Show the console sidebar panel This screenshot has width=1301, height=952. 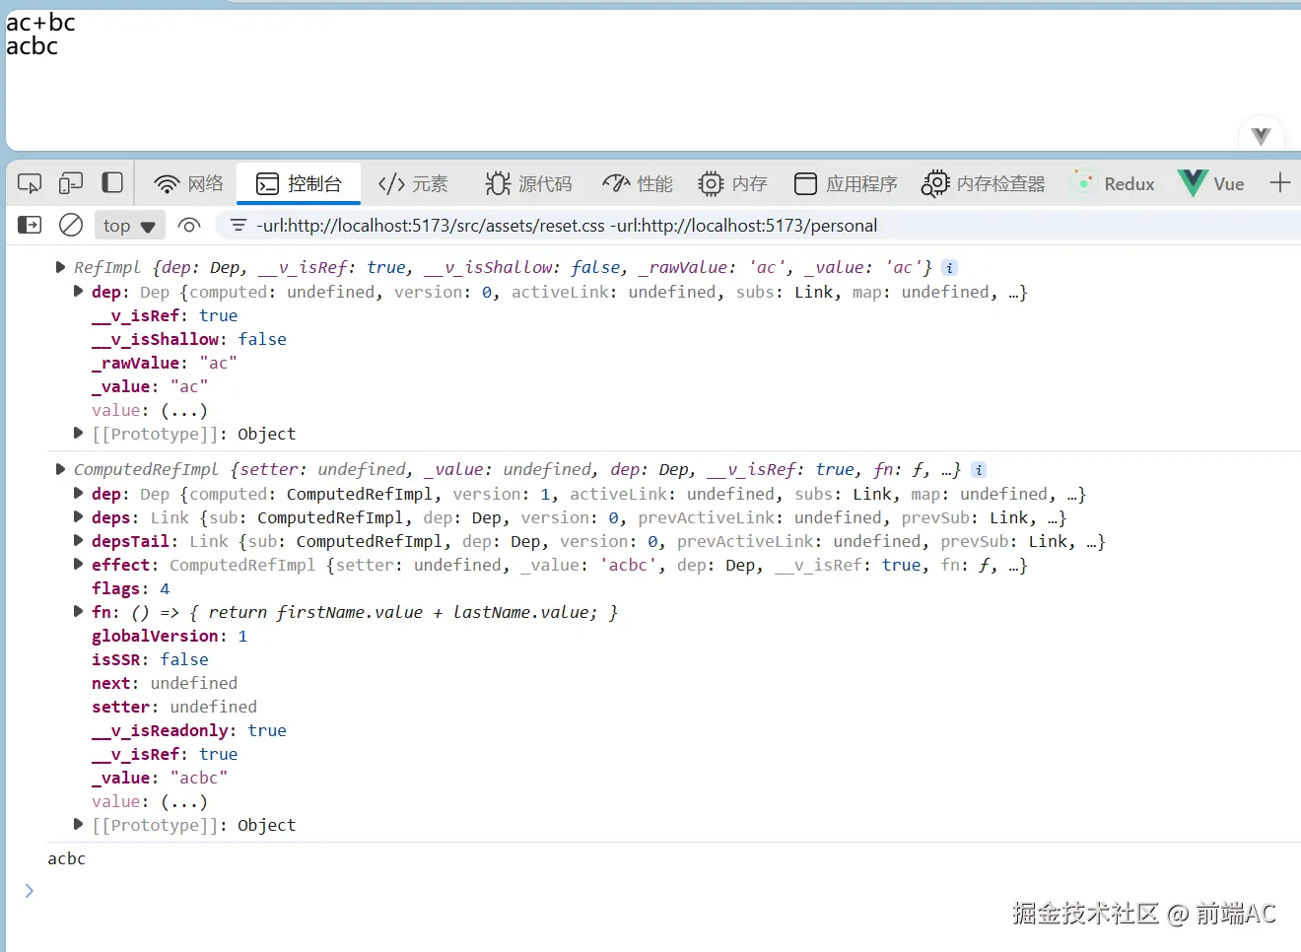click(x=30, y=226)
